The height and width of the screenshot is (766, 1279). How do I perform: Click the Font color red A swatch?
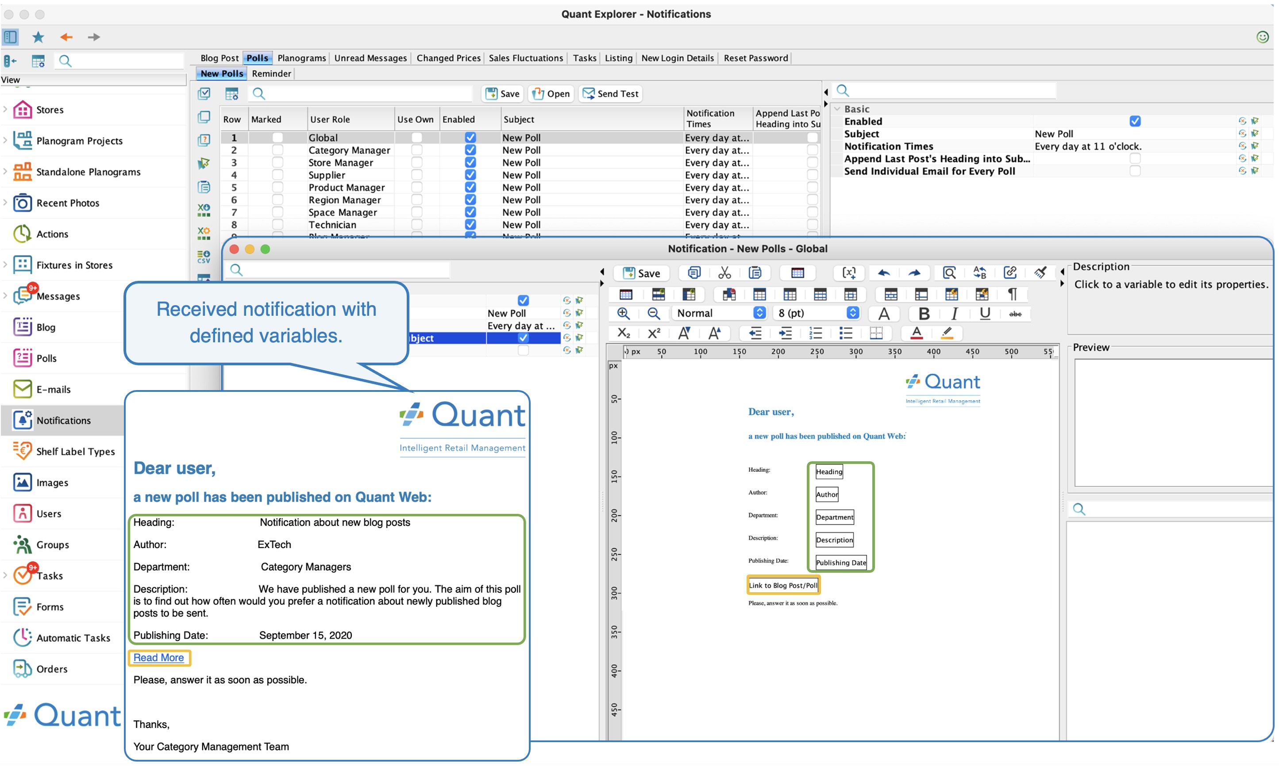(917, 333)
